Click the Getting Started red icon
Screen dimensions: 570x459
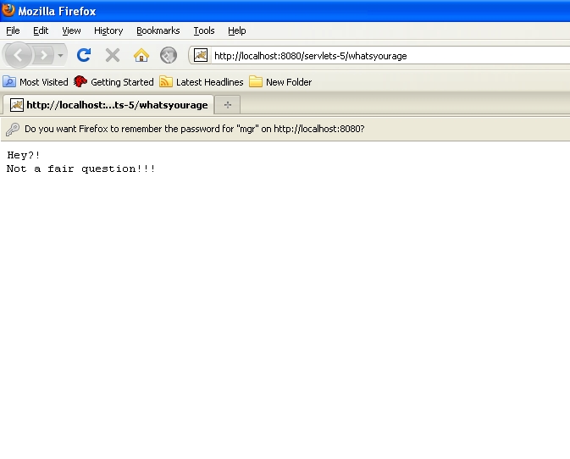(80, 82)
